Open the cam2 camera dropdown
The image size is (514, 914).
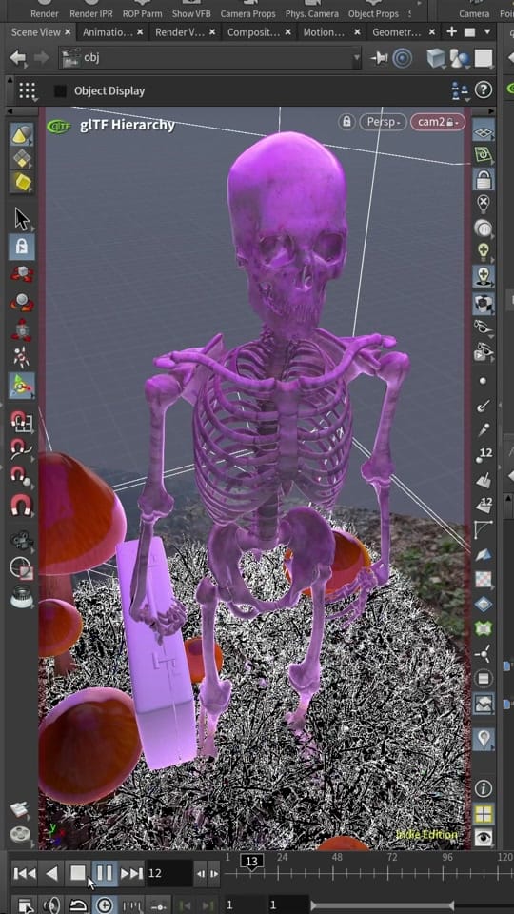pos(437,122)
